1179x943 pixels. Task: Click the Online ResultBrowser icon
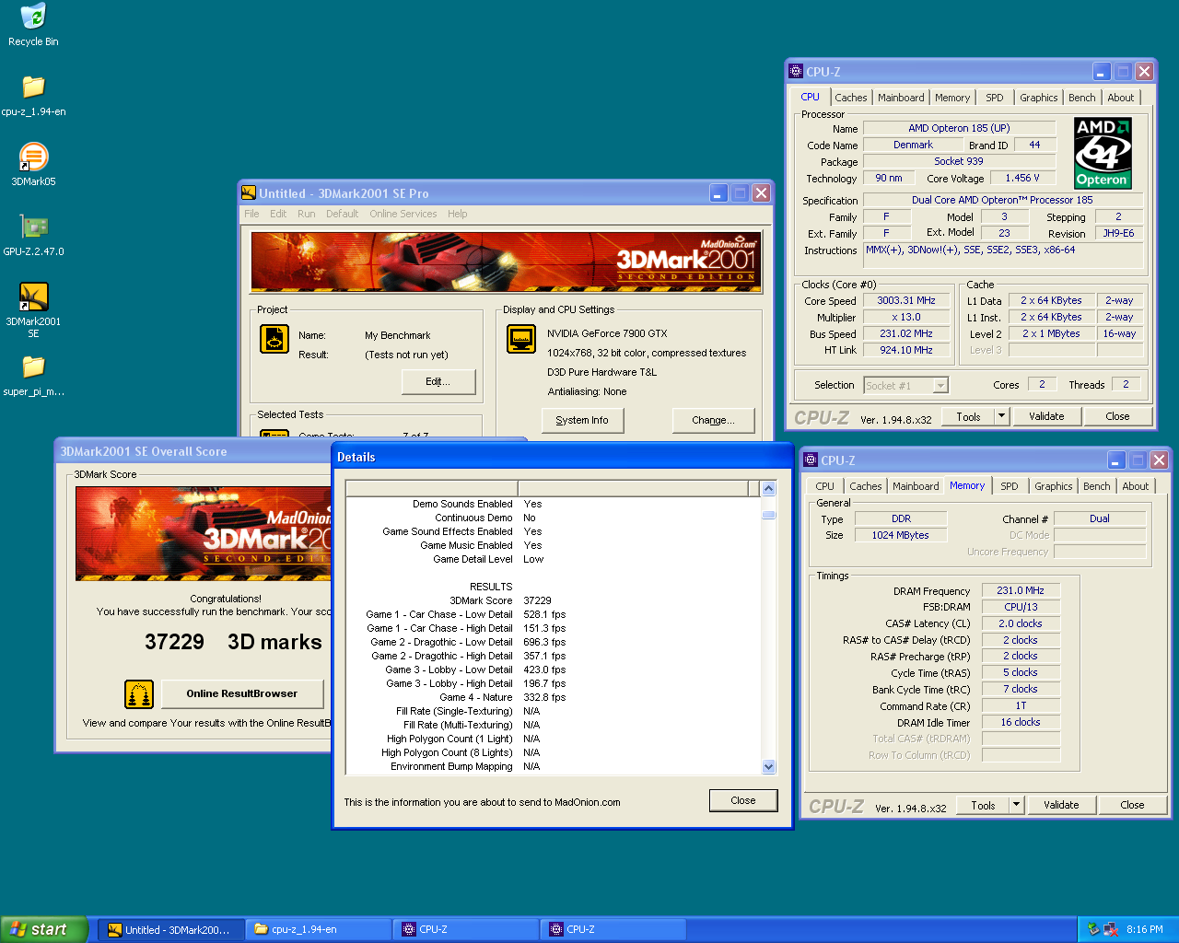coord(139,694)
